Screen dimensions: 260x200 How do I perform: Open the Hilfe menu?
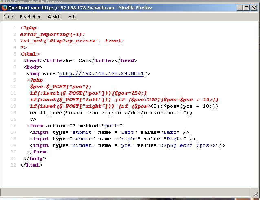[73, 17]
